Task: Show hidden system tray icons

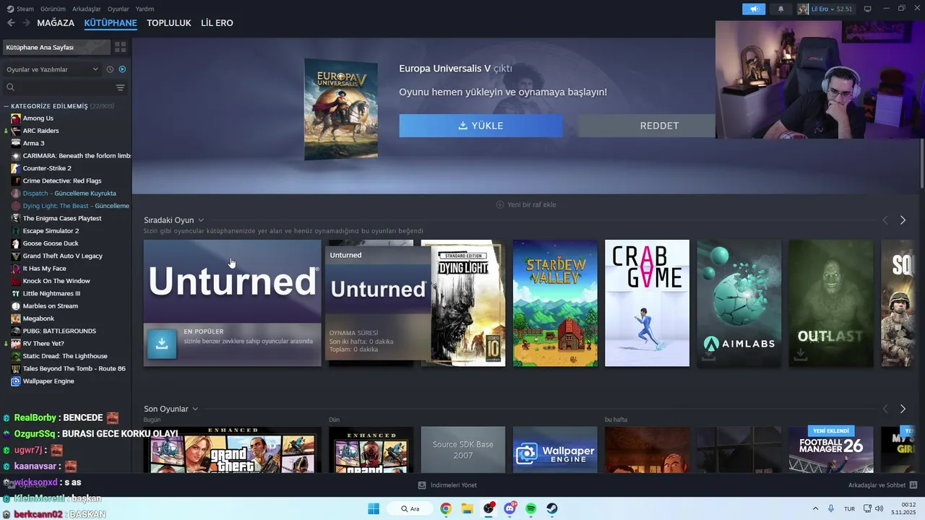Action: click(816, 508)
